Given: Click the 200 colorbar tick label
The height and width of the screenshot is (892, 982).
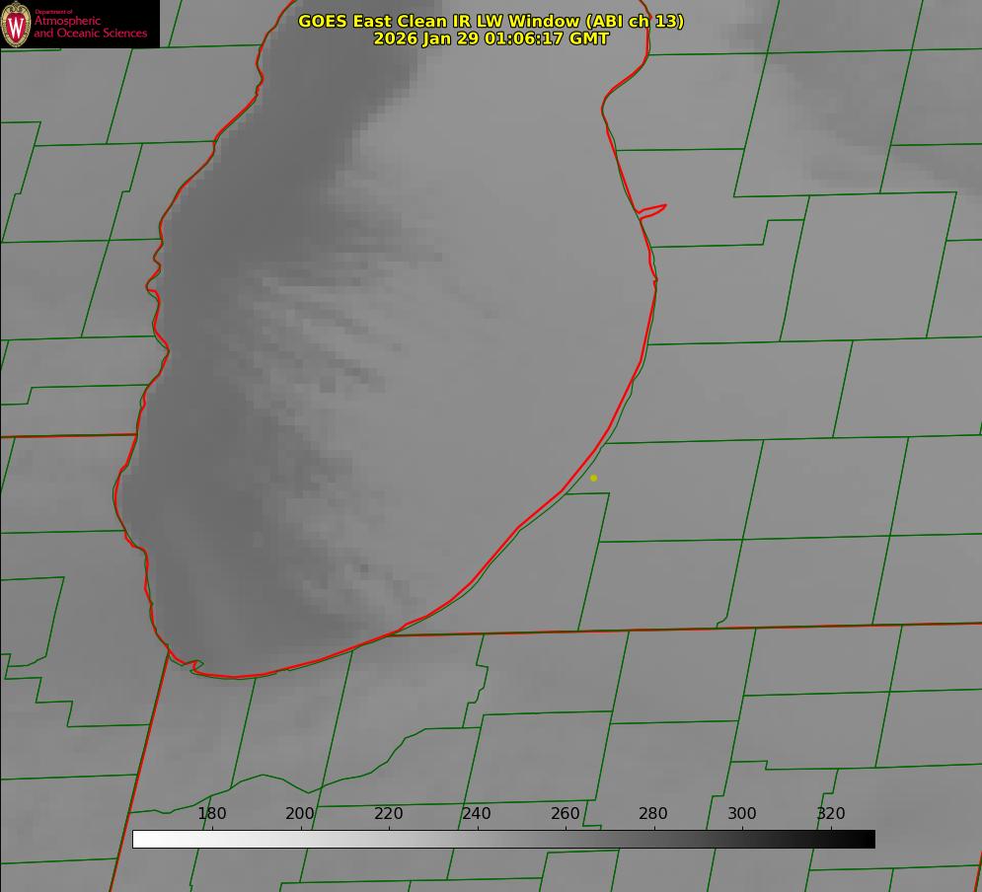Looking at the screenshot, I should (300, 814).
